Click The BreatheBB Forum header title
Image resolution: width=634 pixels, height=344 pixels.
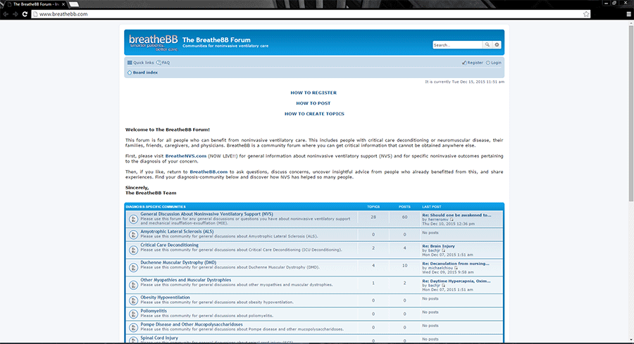(216, 40)
